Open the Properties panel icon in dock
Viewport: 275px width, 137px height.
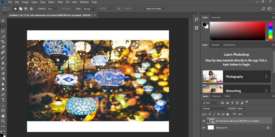point(197,27)
